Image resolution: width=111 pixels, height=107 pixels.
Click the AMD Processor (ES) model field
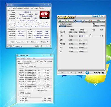pyautogui.click(x=38, y=66)
